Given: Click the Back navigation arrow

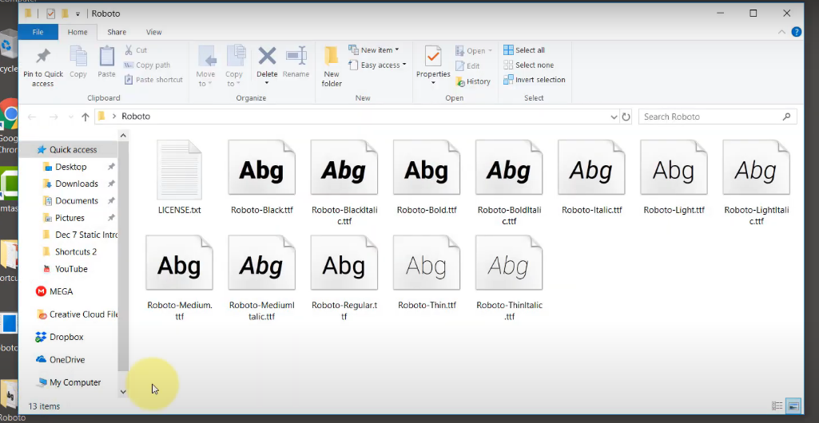Looking at the screenshot, I should (32, 117).
